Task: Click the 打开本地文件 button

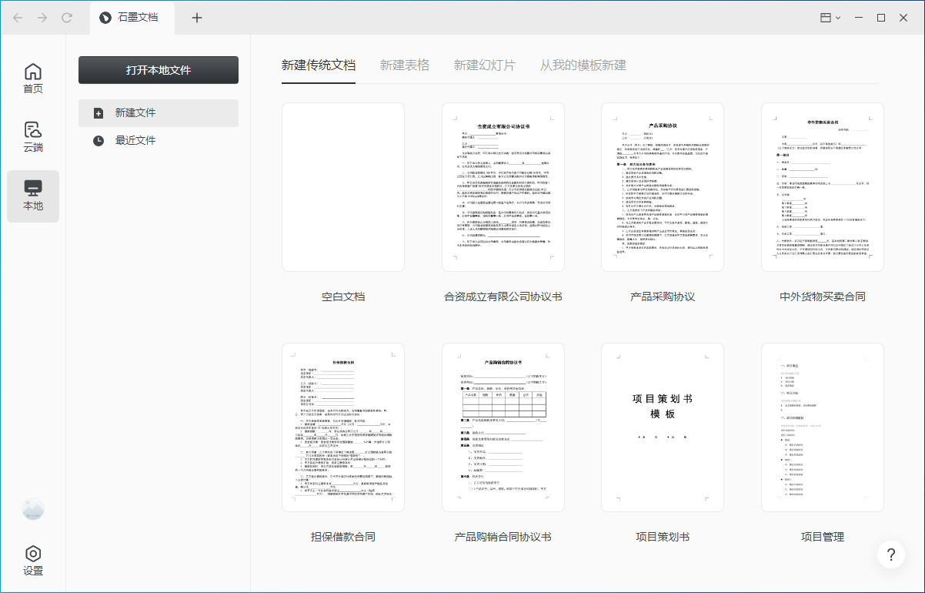Action: (159, 70)
